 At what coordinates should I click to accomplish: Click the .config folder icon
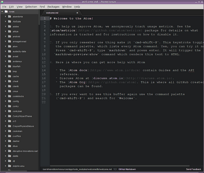coord(10,101)
